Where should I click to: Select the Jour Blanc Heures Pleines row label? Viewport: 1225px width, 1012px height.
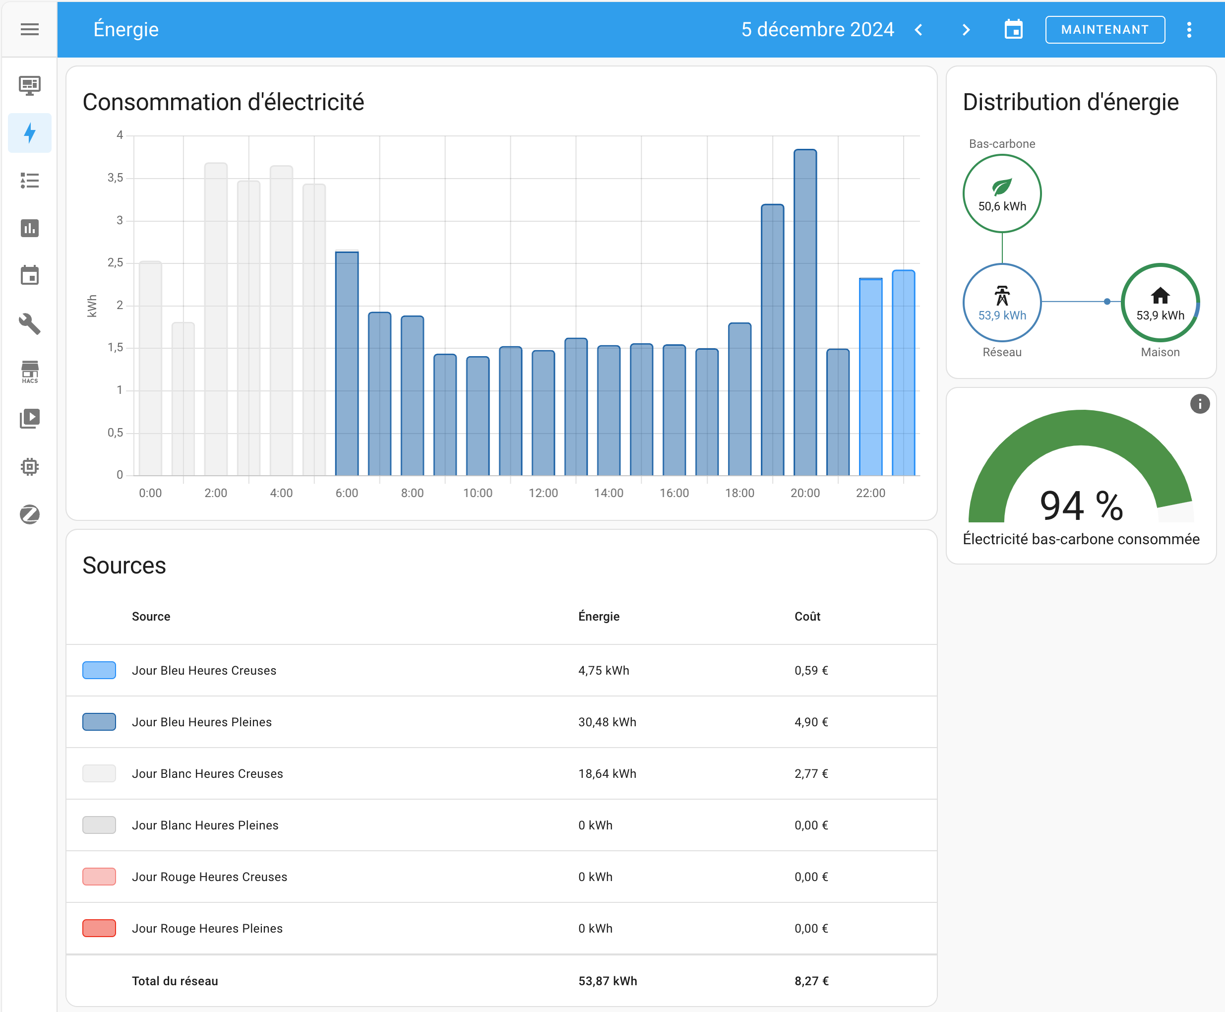tap(205, 825)
